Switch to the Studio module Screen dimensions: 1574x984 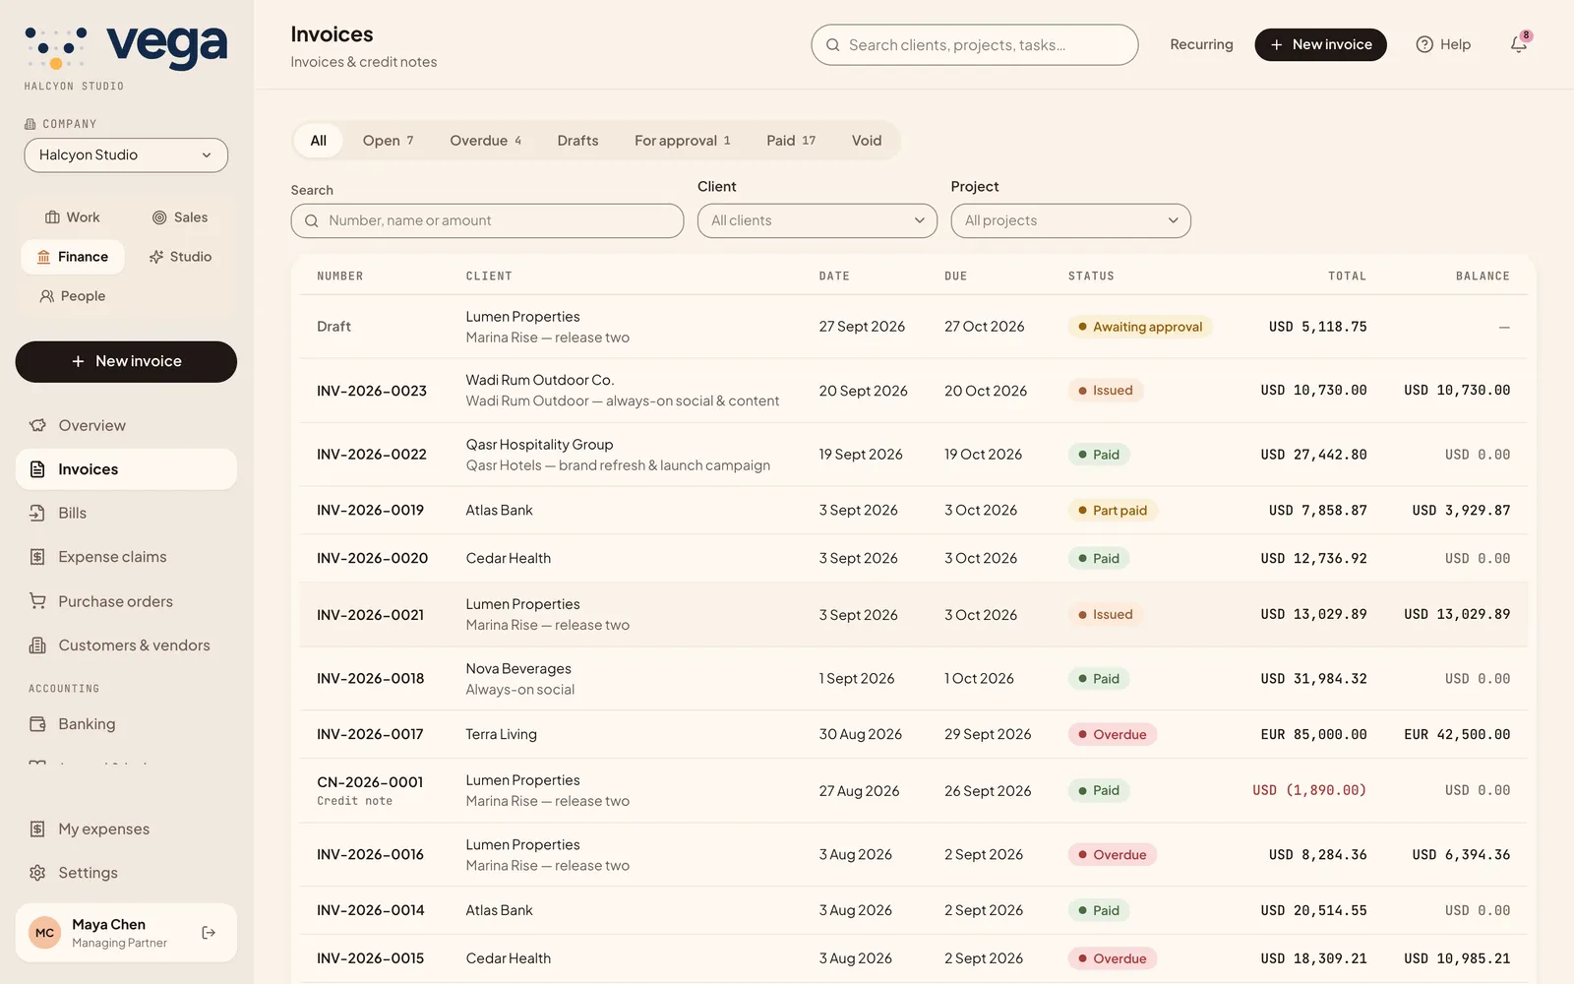point(180,257)
